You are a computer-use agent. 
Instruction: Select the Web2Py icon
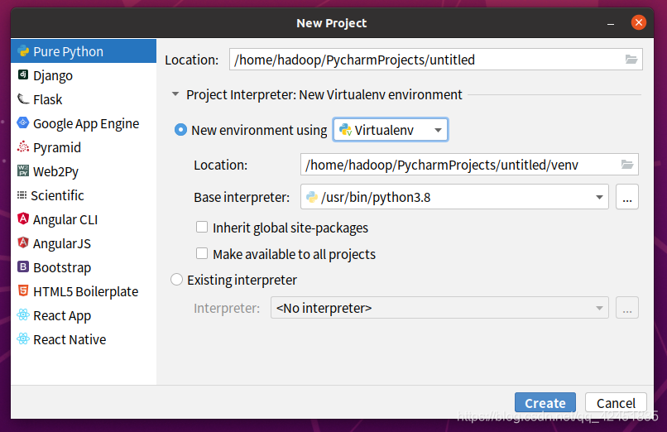23,171
